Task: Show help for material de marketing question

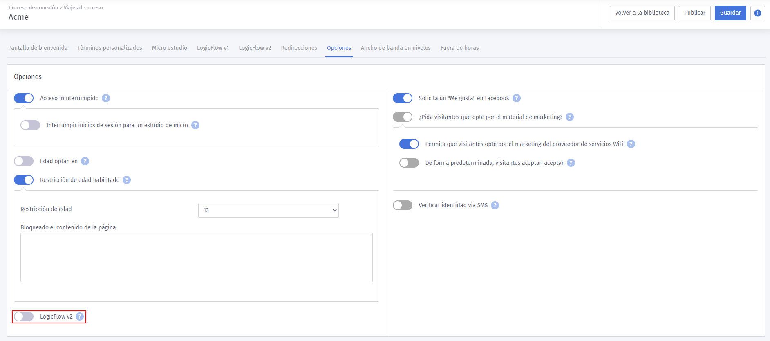Action: click(x=570, y=117)
